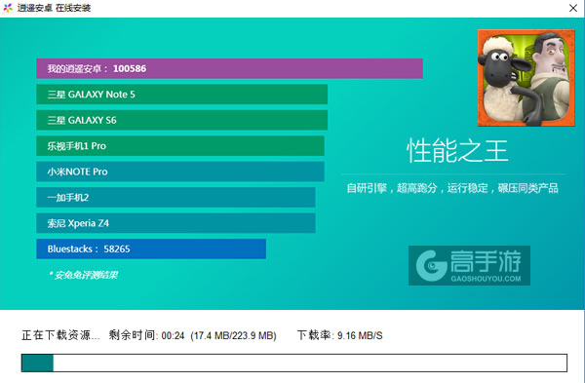Viewport: 585px width, 383px height.
Task: Select the 三星 GALAXY S6 bar
Action: [182, 120]
